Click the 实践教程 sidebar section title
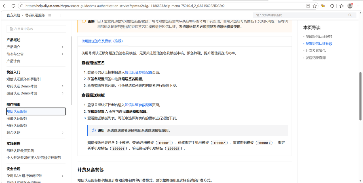This screenshot has height=183, width=363. [13, 144]
